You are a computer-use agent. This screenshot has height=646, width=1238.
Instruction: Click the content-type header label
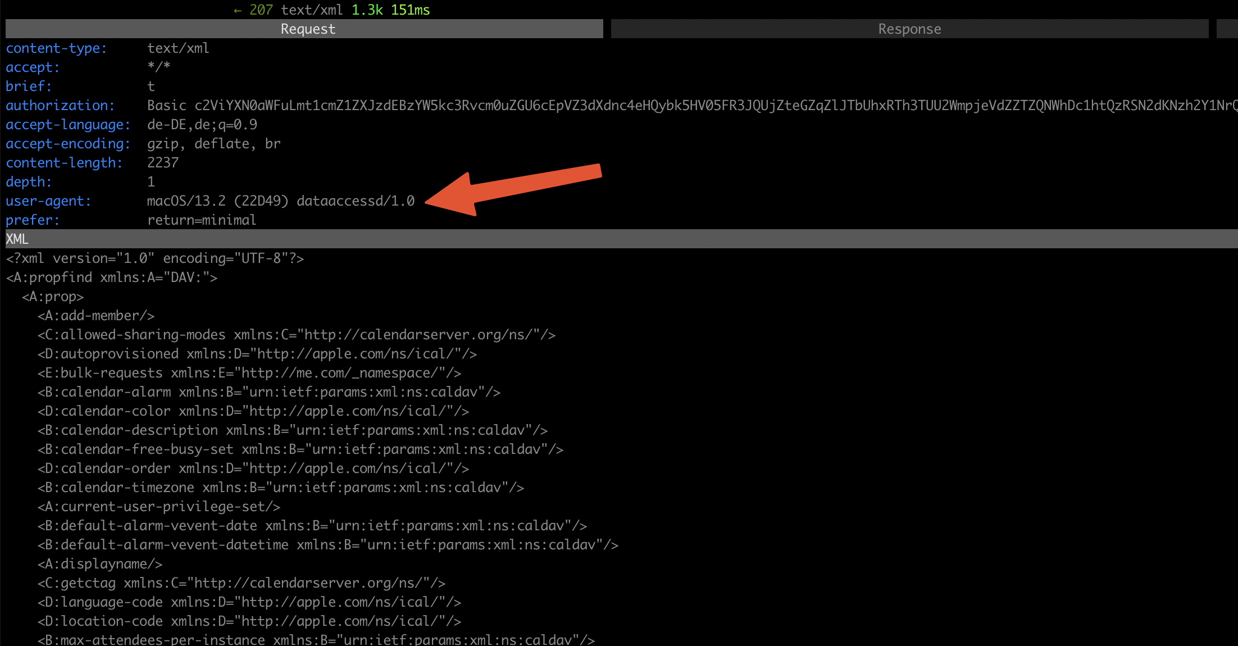[x=56, y=48]
